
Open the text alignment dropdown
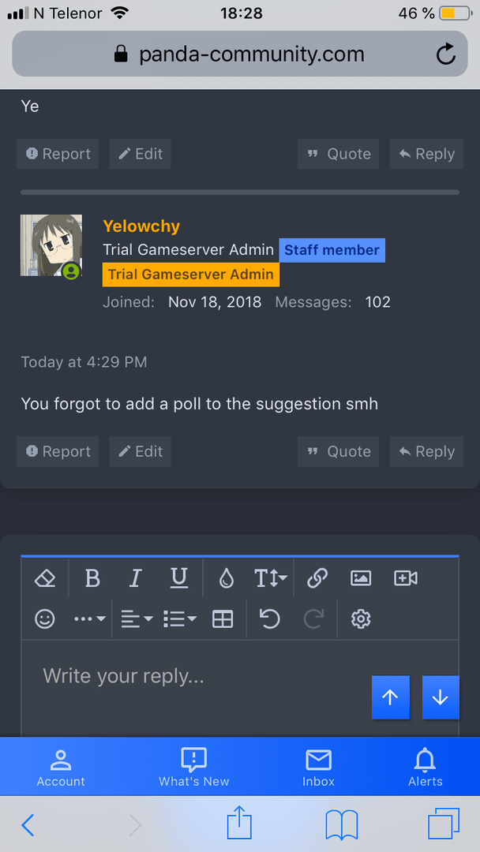click(135, 618)
